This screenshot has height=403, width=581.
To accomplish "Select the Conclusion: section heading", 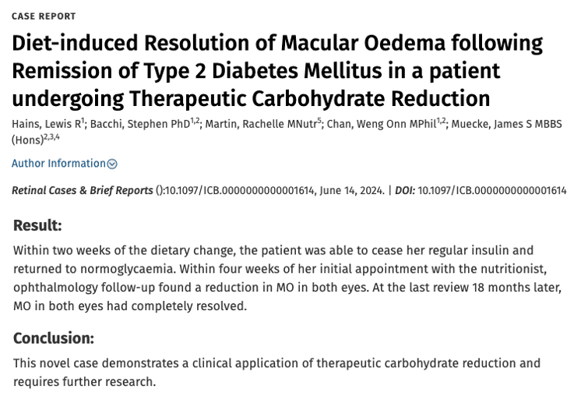I will [54, 338].
